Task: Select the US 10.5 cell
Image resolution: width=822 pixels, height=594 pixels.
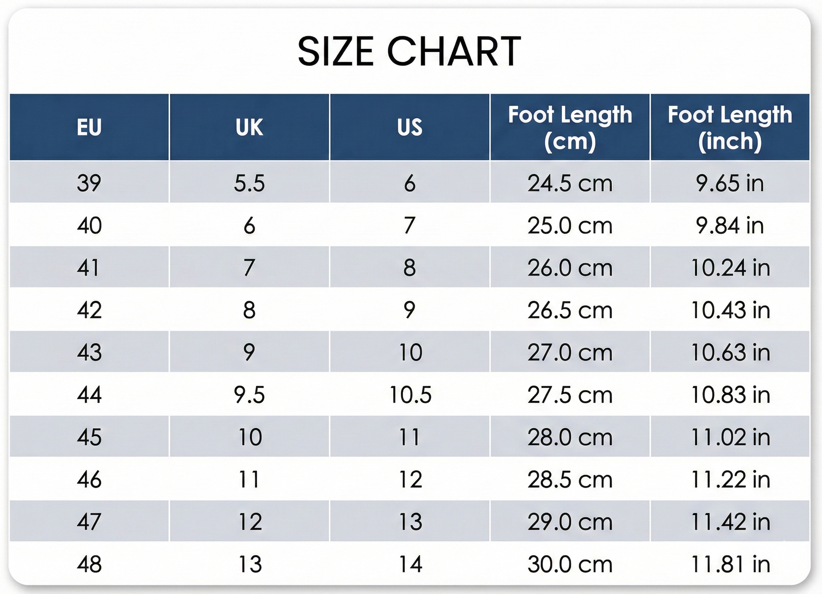Action: 410,395
